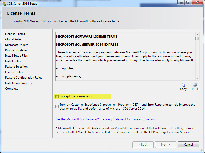Click the license text scroll down arrow

pos(197,78)
